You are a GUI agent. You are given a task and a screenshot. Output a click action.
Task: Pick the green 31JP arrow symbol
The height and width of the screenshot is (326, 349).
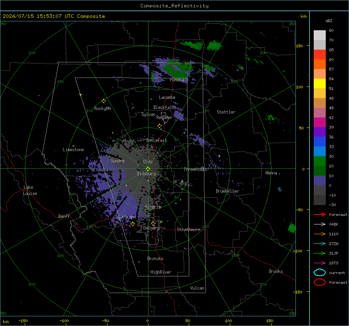[x=320, y=253]
